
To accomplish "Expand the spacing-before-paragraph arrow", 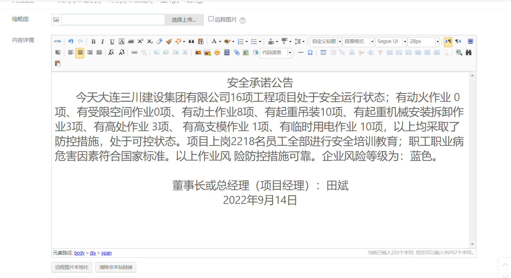I will point(277,42).
